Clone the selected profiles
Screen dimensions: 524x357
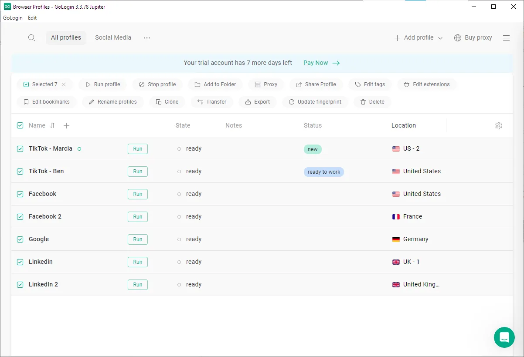(167, 102)
